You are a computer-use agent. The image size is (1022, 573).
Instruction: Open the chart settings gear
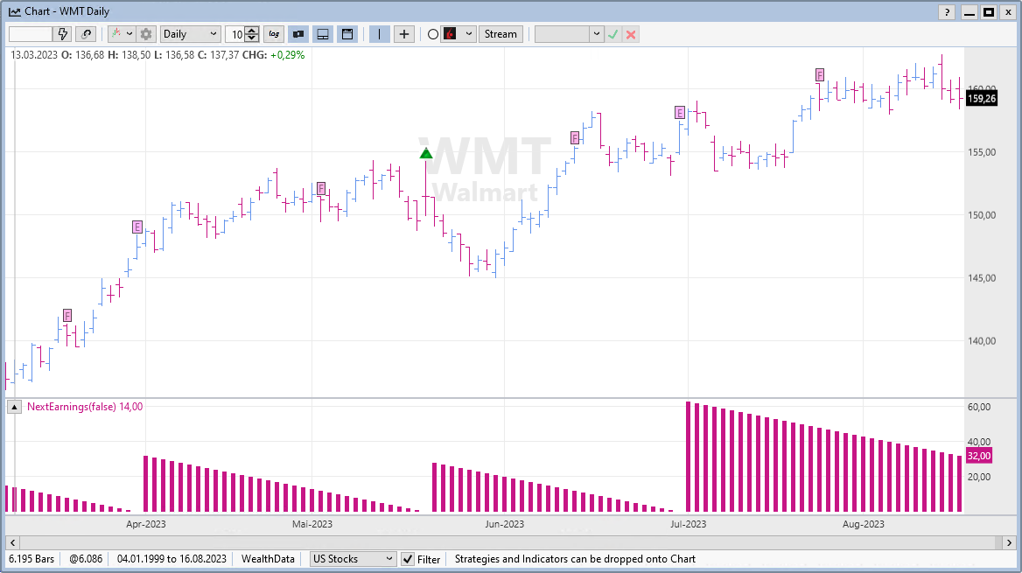(x=146, y=34)
